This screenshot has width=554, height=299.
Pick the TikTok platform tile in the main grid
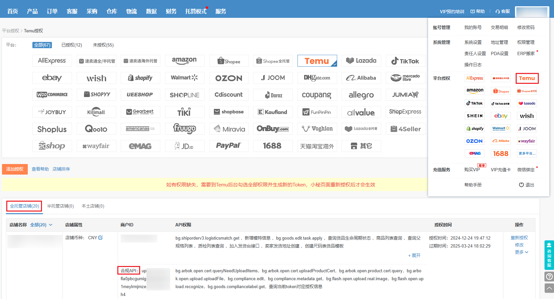click(x=405, y=61)
